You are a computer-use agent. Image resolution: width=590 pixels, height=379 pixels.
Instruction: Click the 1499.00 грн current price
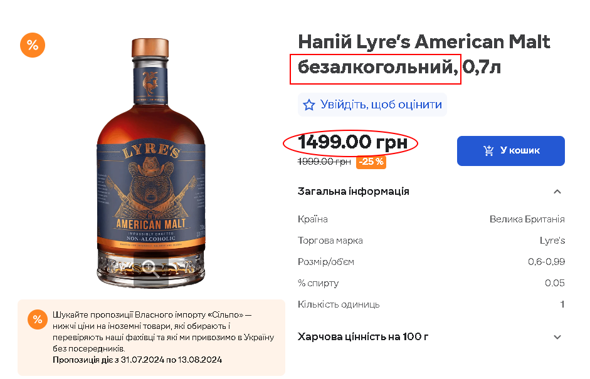tap(352, 142)
